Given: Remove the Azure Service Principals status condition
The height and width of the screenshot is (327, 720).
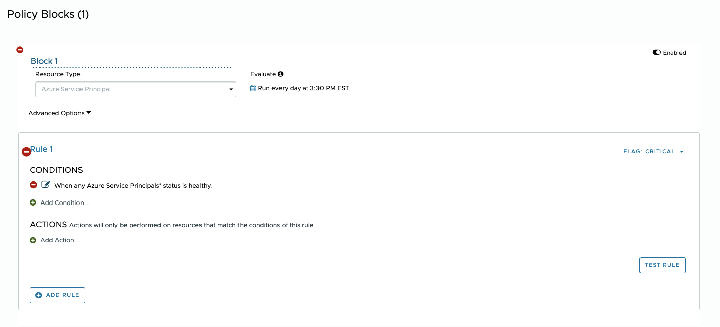Looking at the screenshot, I should [33, 185].
